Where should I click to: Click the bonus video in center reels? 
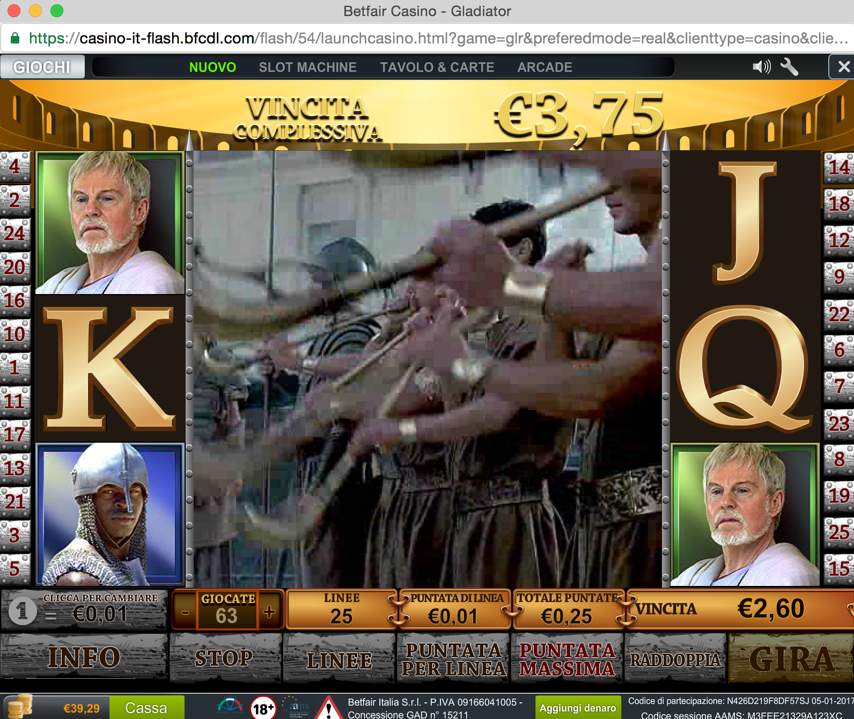point(428,368)
